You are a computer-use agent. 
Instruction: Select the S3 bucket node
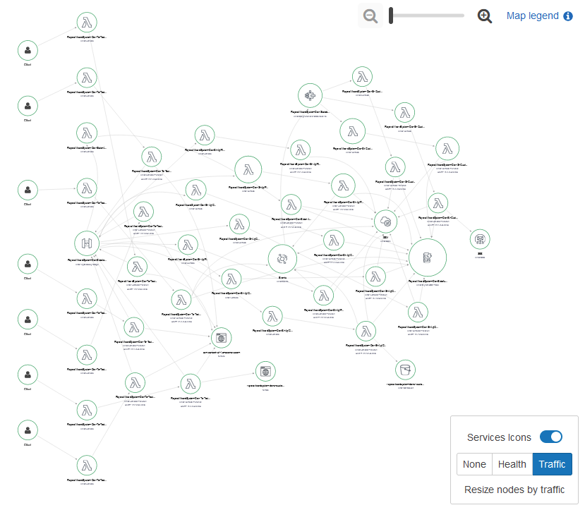pos(405,370)
